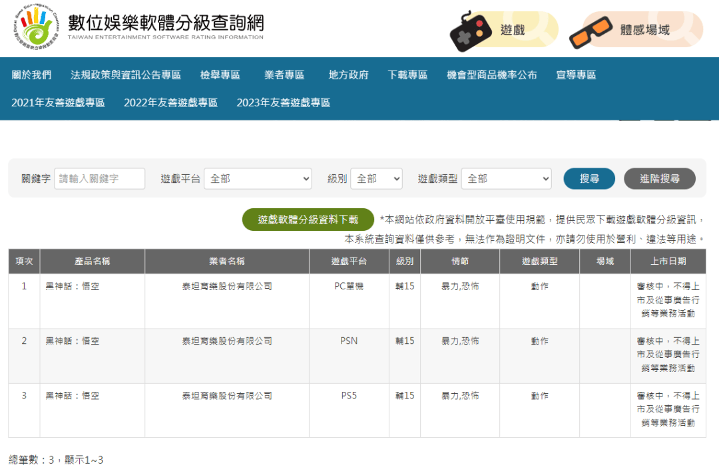Click 動作 genre in PC單機 row
This screenshot has width=719, height=473.
click(x=540, y=287)
